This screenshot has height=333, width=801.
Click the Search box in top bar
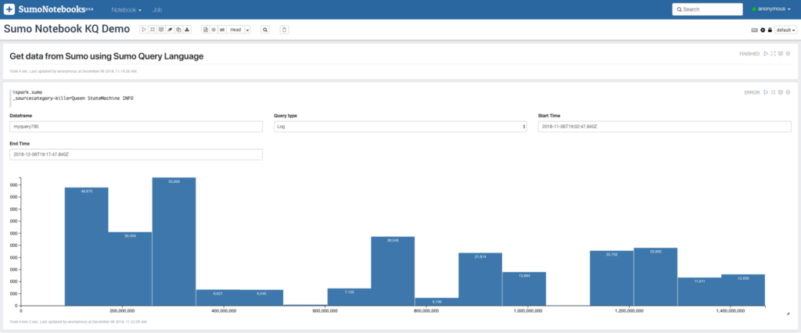(x=707, y=9)
